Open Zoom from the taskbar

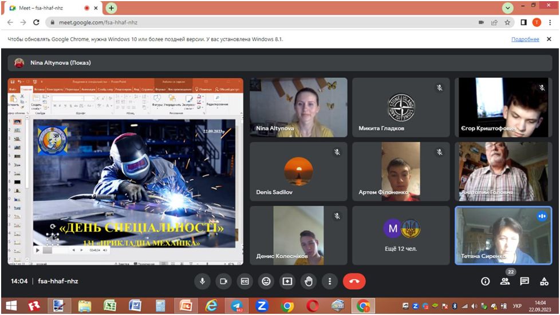tap(262, 306)
